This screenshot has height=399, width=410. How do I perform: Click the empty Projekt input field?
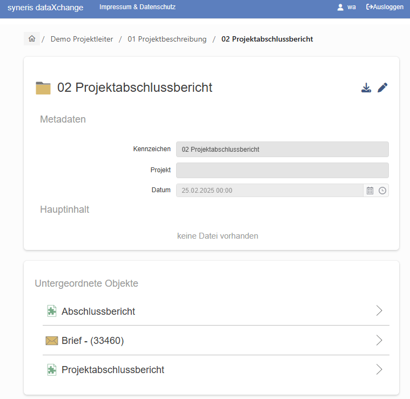click(283, 171)
